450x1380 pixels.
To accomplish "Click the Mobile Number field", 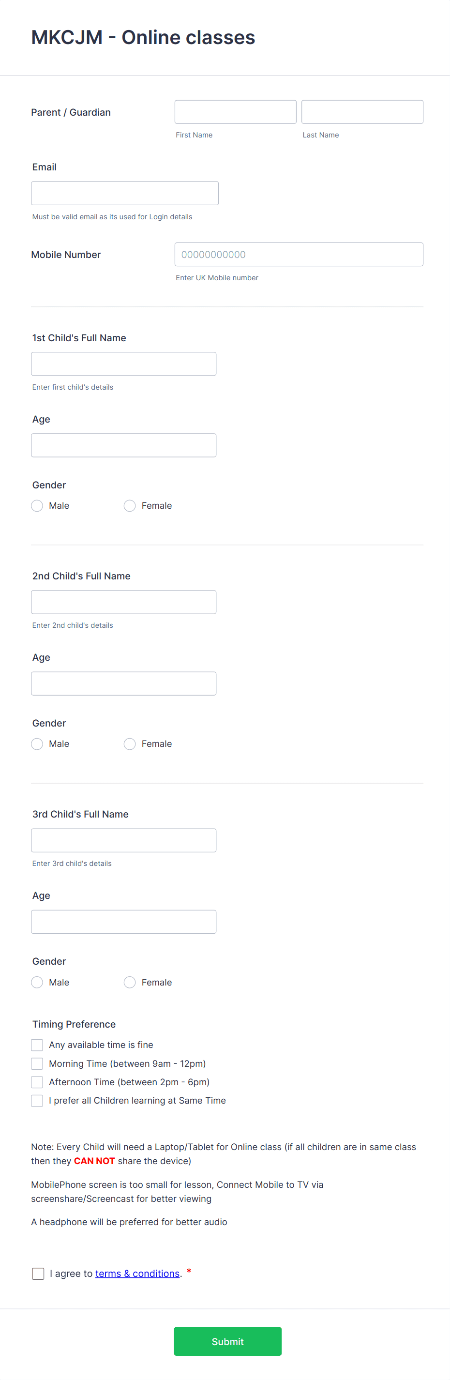I will [x=299, y=255].
